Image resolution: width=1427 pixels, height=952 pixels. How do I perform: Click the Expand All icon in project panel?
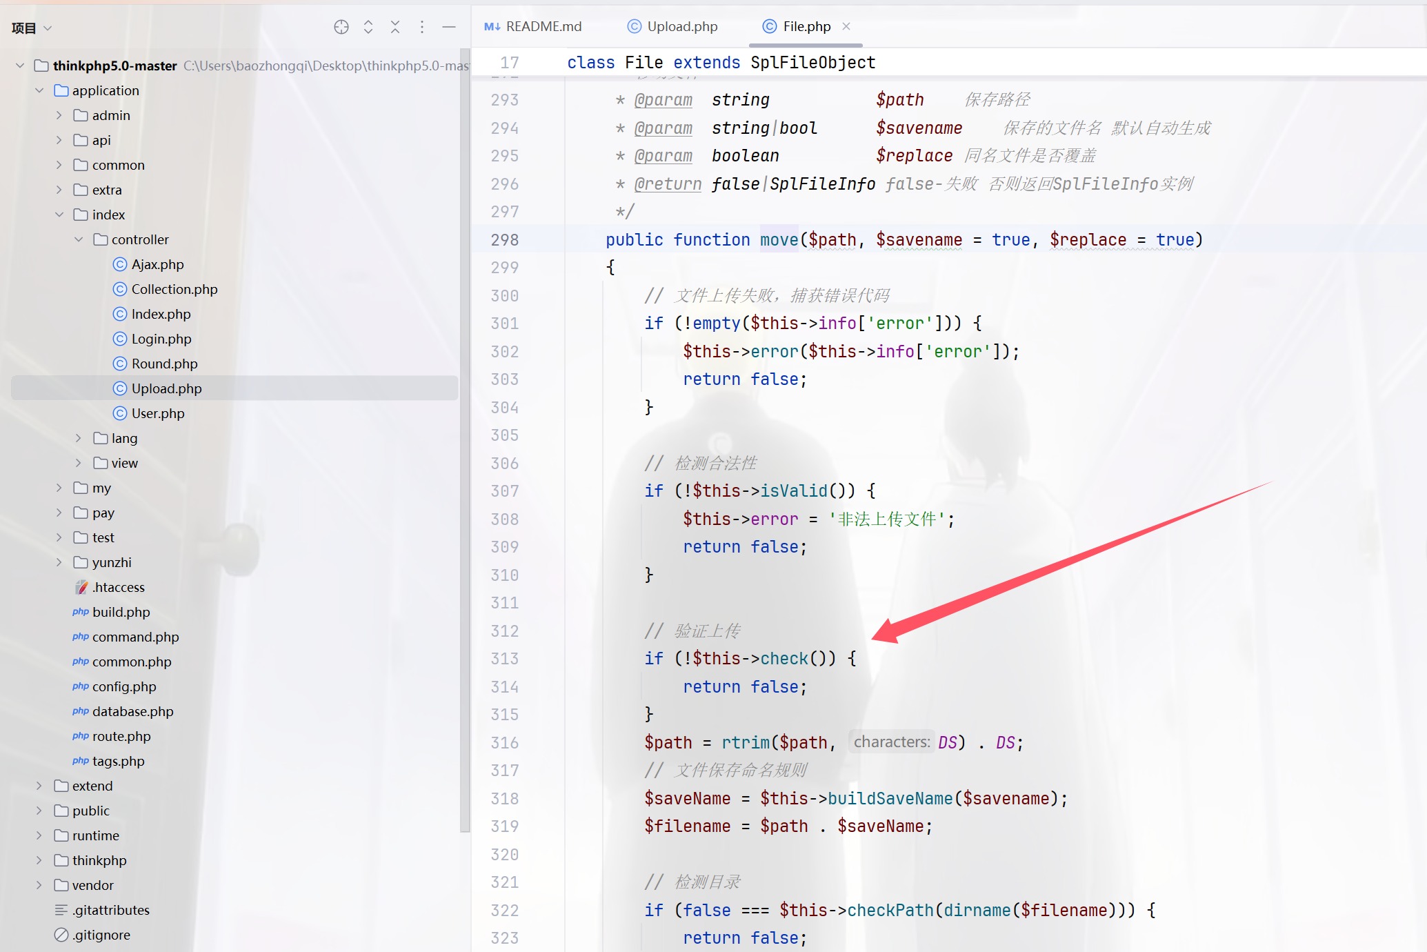(368, 27)
